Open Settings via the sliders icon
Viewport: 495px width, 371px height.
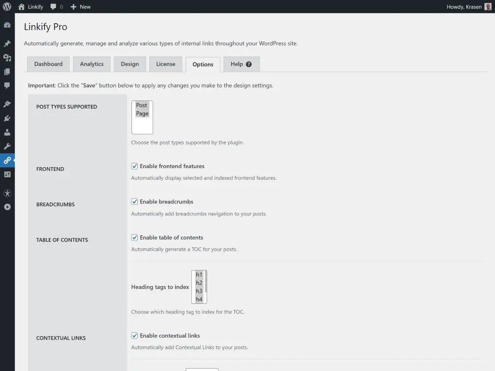7,174
